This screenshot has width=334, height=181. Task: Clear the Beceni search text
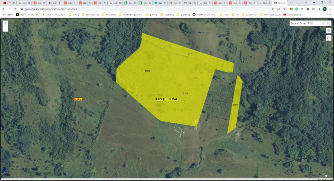(x=322, y=23)
